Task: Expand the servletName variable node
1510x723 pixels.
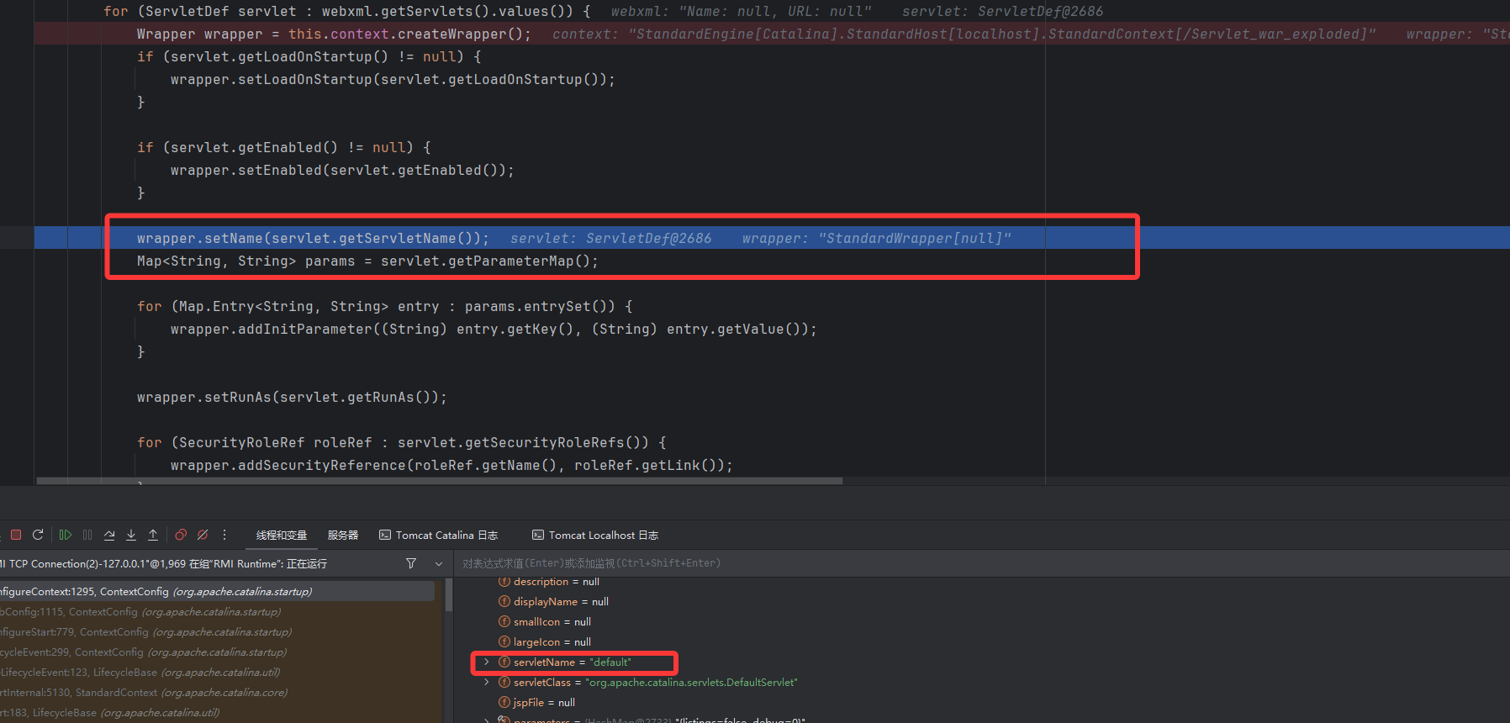Action: (486, 662)
